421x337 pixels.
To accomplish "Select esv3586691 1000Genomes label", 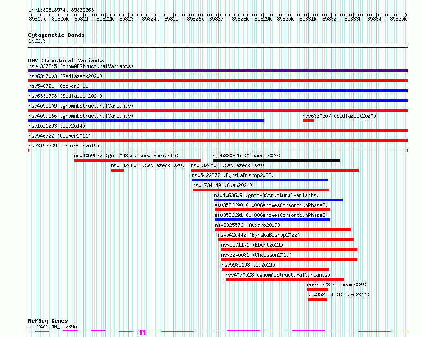I will (x=271, y=215).
